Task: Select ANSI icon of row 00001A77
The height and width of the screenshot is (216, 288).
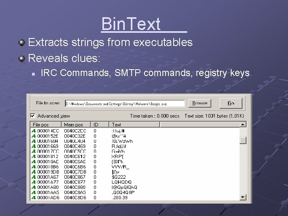Action: [x=34, y=182]
